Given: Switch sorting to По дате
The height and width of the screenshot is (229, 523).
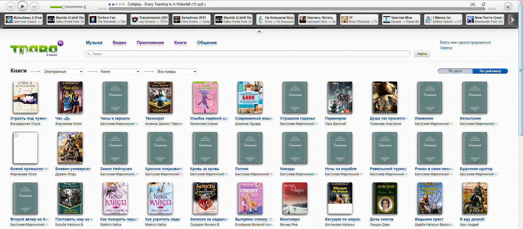Looking at the screenshot, I should (455, 71).
